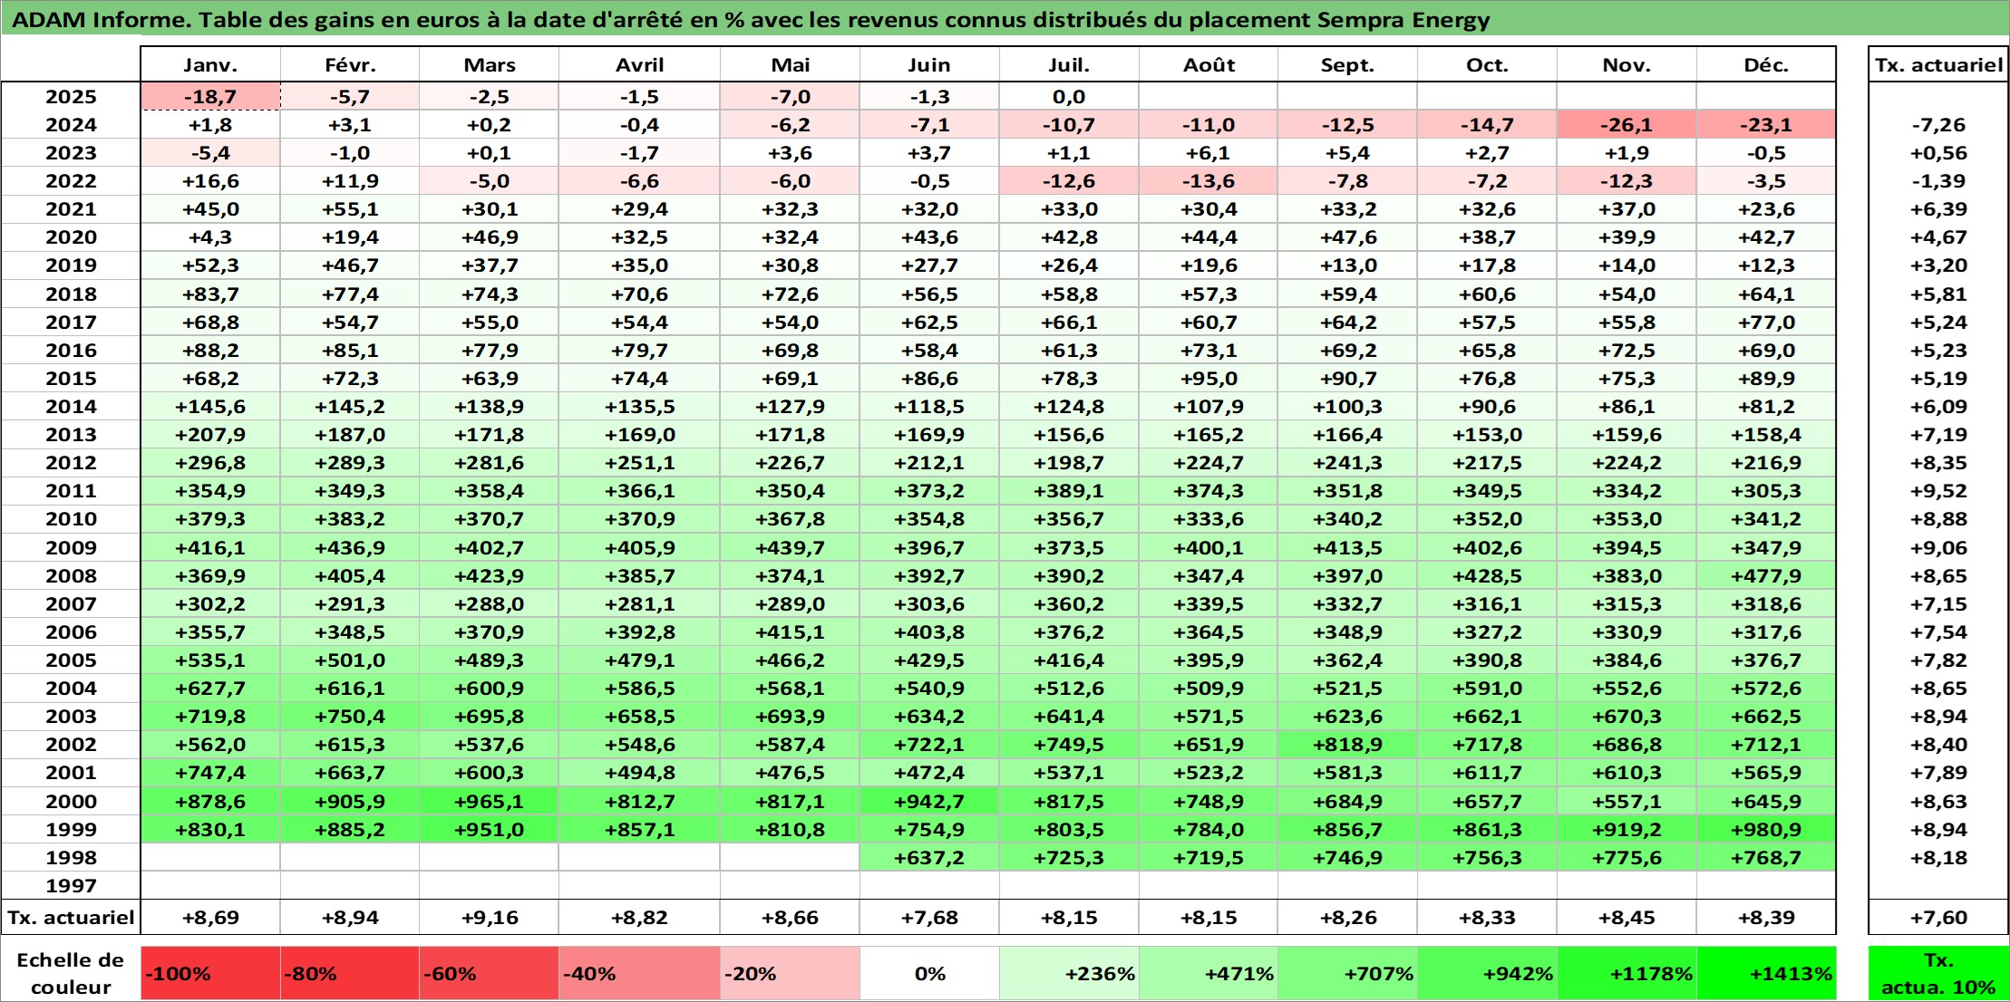Click the 2014 row label
This screenshot has width=2010, height=1002.
(x=71, y=406)
